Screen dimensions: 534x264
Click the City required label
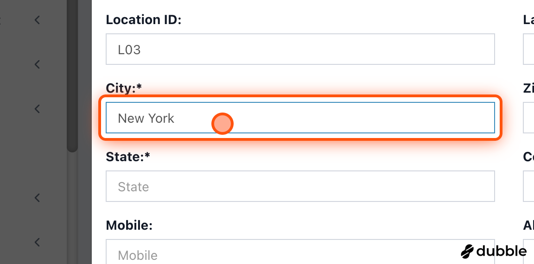tap(124, 88)
